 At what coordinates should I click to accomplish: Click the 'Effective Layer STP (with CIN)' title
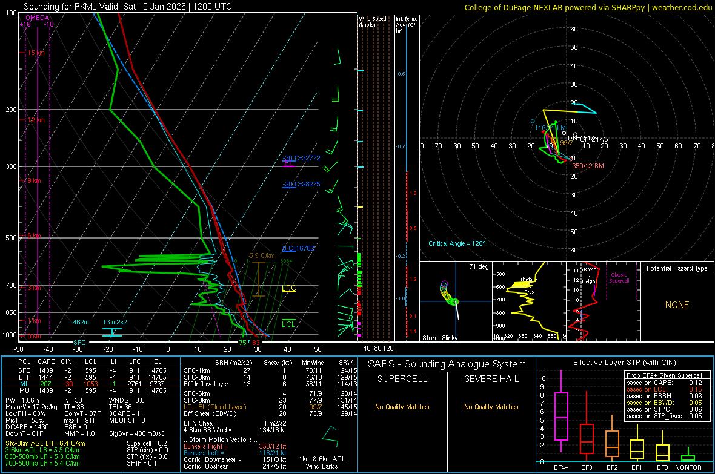[x=625, y=363]
